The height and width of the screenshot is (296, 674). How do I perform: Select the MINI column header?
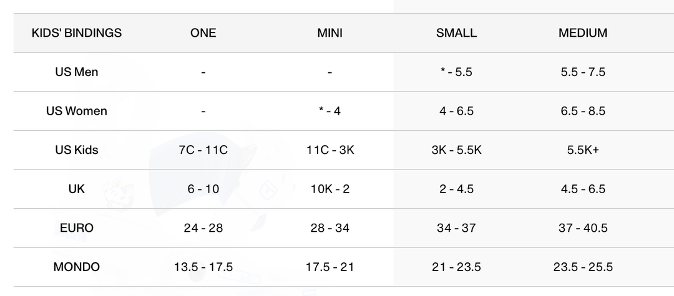point(330,33)
